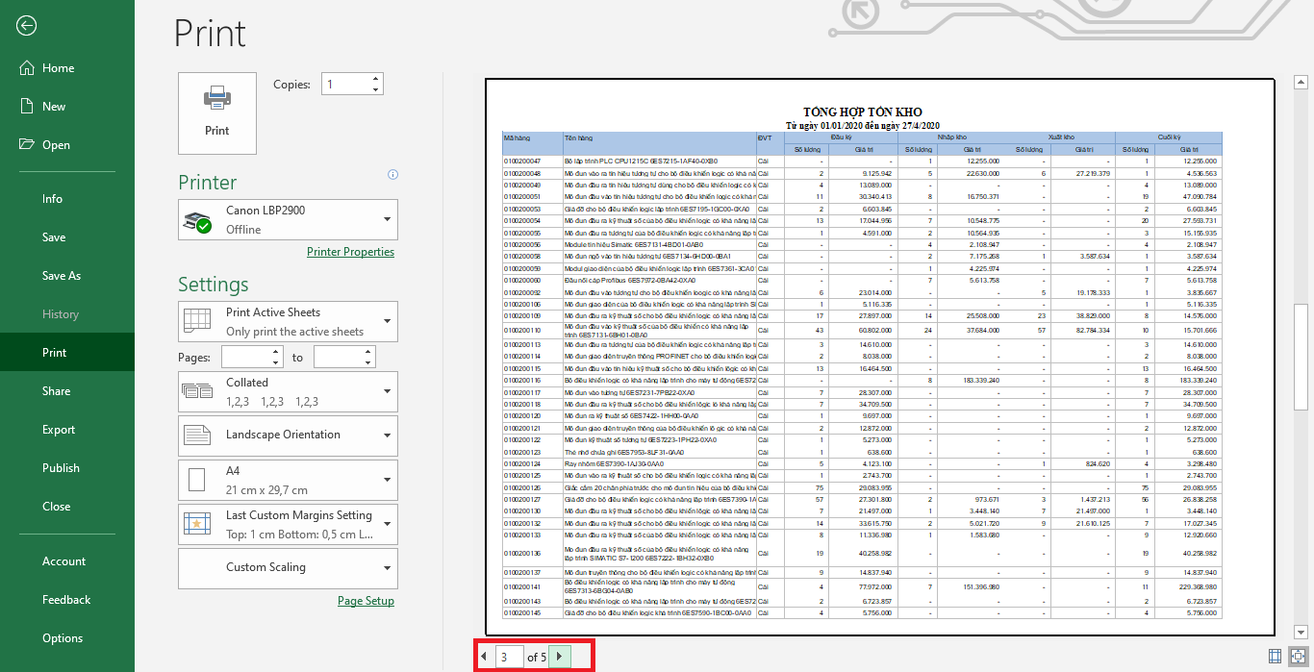Expand the Custom Scaling dropdown
This screenshot has height=672, width=1314.
(288, 568)
